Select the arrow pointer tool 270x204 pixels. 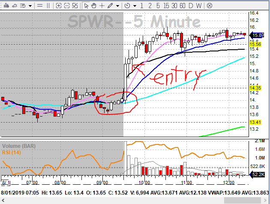coord(86,6)
